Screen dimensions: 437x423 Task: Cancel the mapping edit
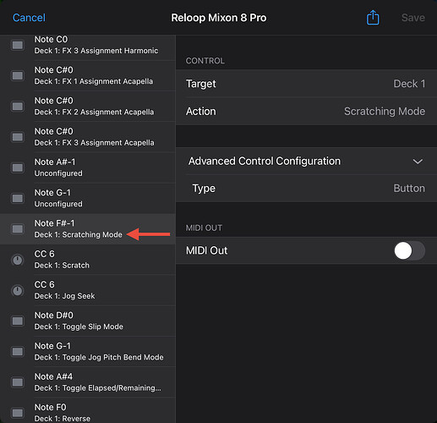(29, 18)
